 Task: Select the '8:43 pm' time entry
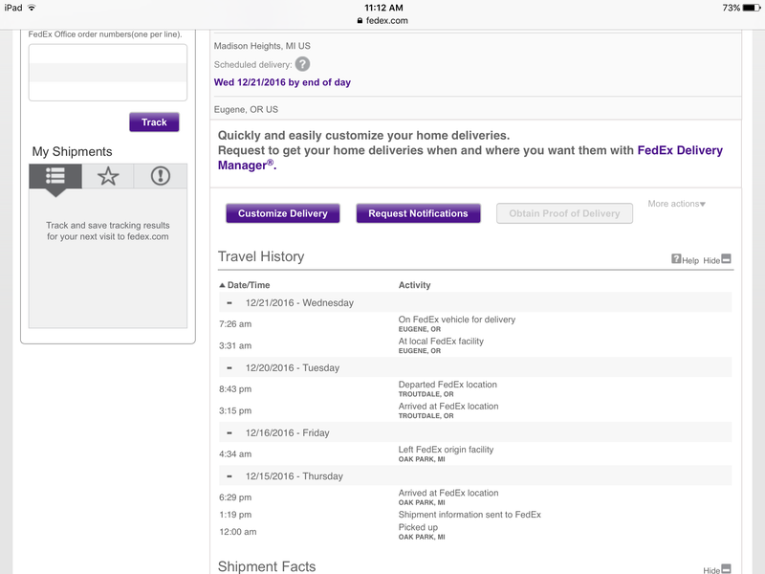(235, 389)
